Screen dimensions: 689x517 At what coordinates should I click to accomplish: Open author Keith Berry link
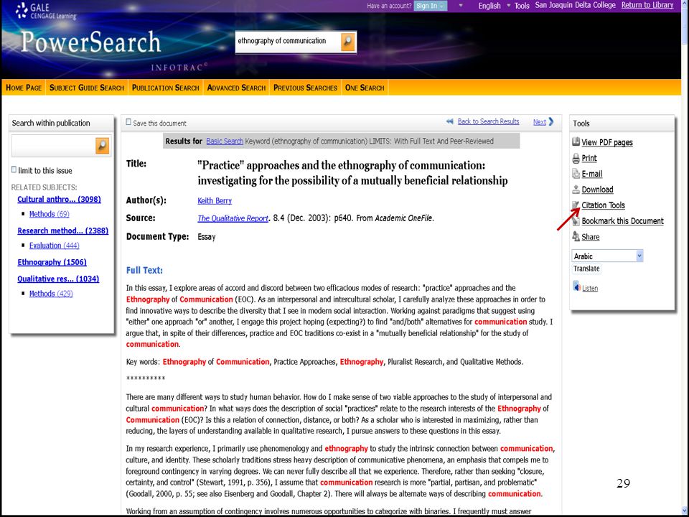tap(215, 200)
